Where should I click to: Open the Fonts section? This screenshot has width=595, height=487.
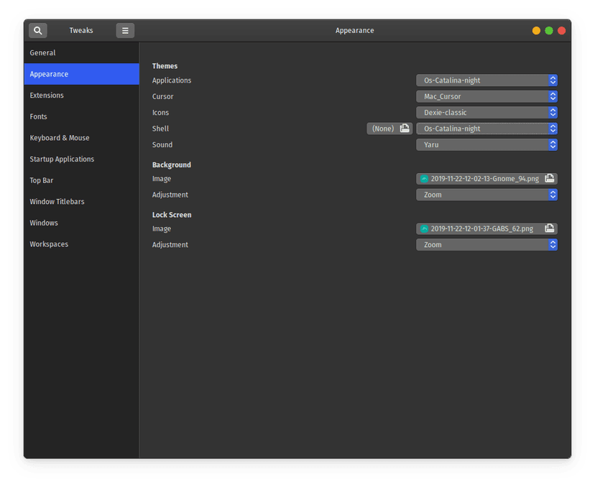[x=82, y=116]
